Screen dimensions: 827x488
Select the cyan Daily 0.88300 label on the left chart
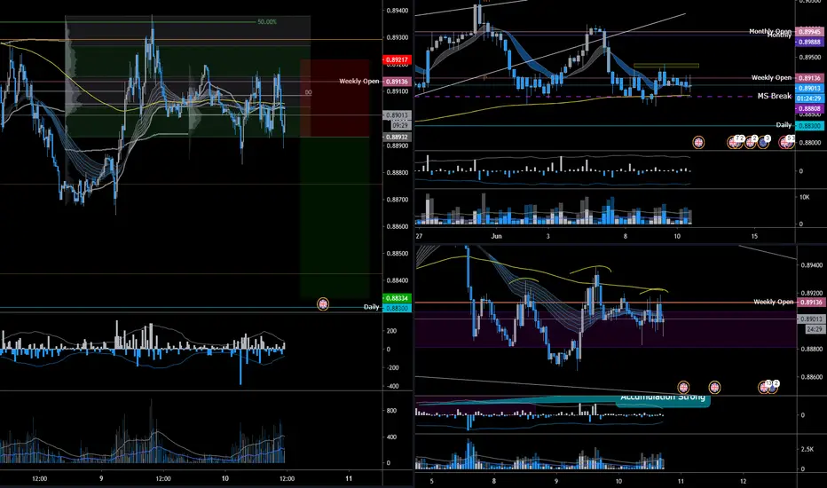[x=396, y=308]
